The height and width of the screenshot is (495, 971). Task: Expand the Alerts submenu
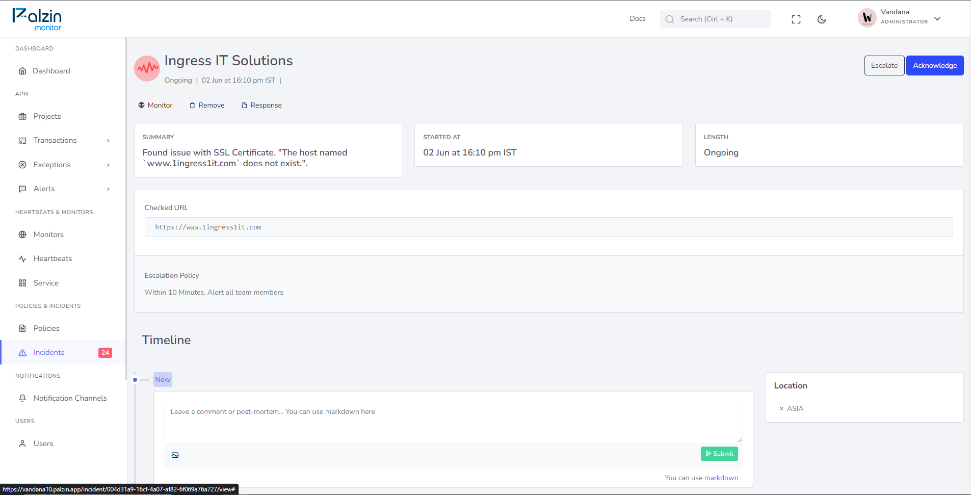coord(108,189)
